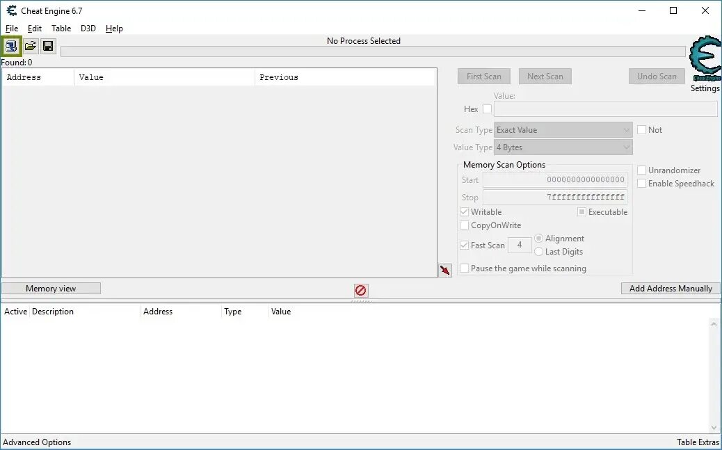Open the Scan Type dropdown
722x450 pixels.
tap(563, 130)
